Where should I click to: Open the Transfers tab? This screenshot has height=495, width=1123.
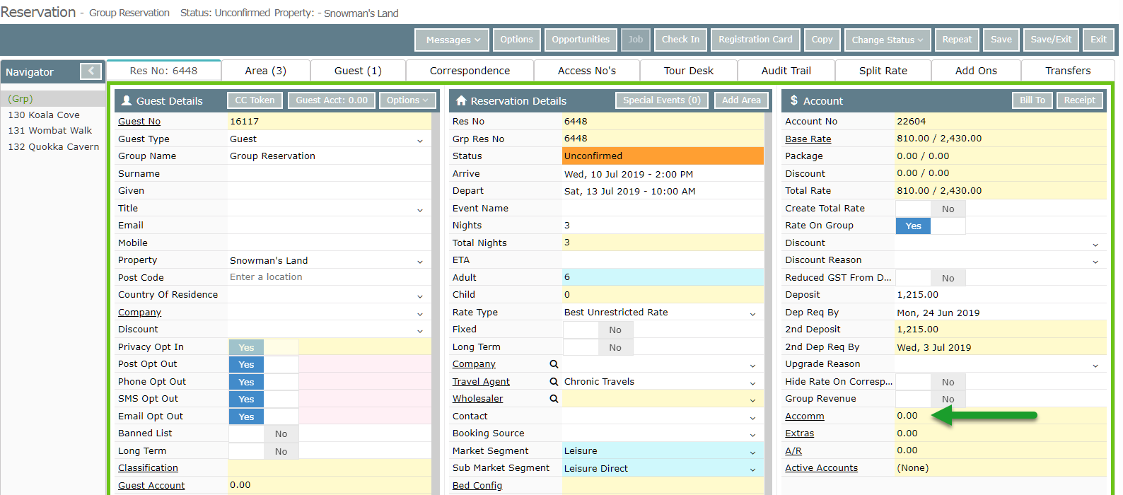pos(1068,71)
